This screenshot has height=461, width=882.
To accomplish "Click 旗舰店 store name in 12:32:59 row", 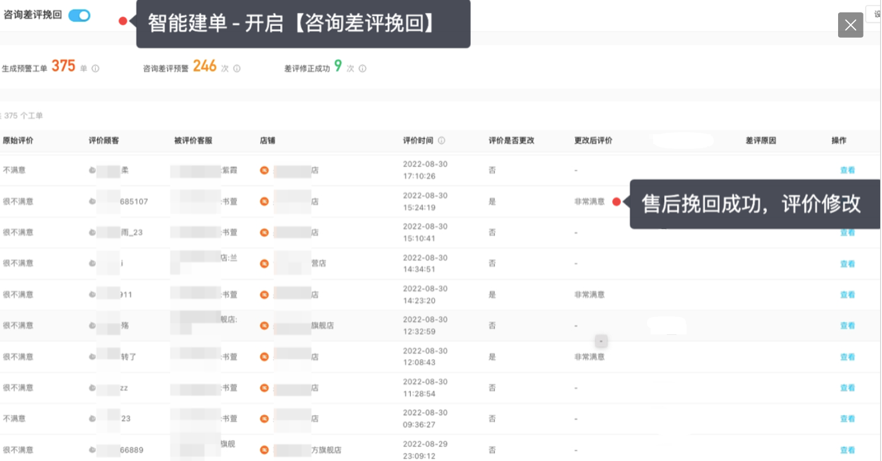I will [x=322, y=326].
